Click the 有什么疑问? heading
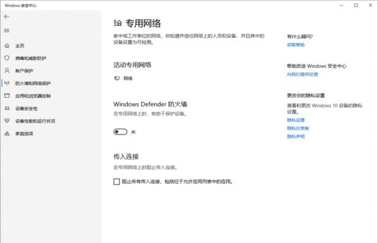The image size is (378, 243). point(299,37)
